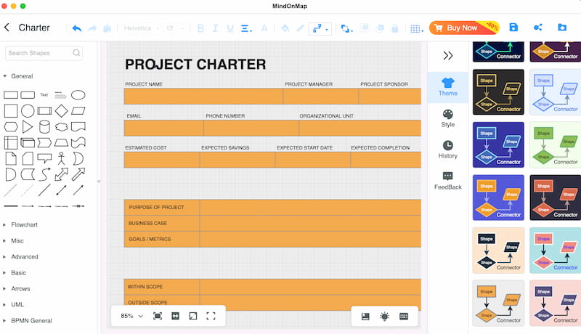Select the hexagon shape

pyautogui.click(x=11, y=126)
